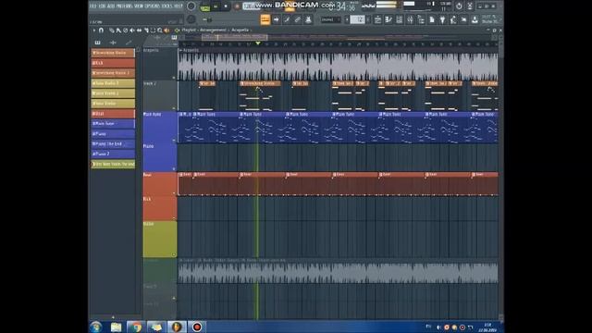Show automation clips with the picker line icon
This screenshot has height=333, width=592.
[129, 43]
